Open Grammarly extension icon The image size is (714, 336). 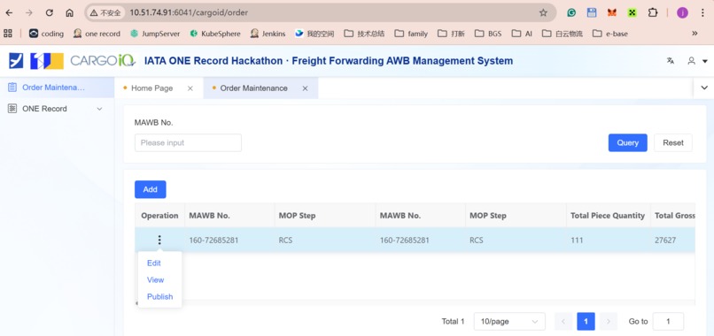click(x=571, y=12)
